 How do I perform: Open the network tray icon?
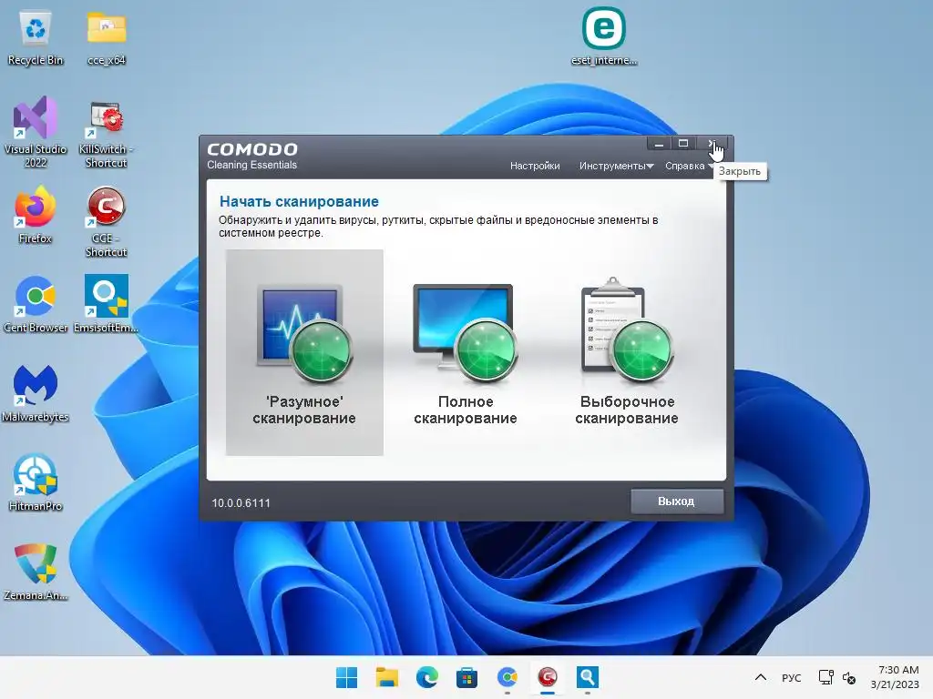coord(825,677)
